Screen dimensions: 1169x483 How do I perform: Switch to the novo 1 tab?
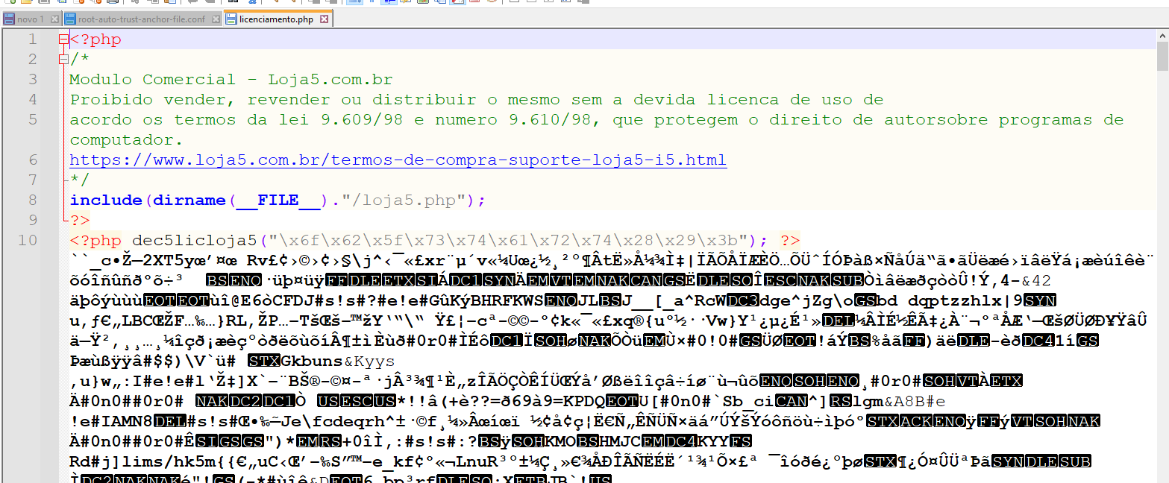pos(31,19)
